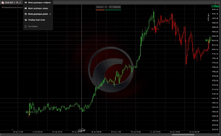Click the scroll-left arrow on the bottom scrollbar
This screenshot has width=221, height=136.
coord(1,135)
